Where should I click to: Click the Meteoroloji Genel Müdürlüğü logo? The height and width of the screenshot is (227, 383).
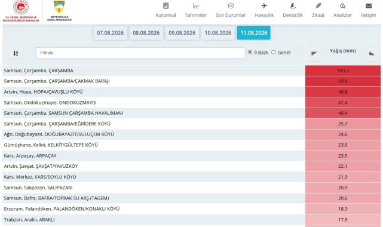[59, 11]
